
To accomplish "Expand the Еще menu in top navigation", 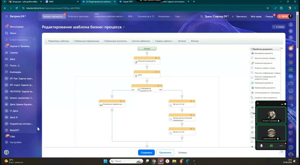I will pyautogui.click(x=178, y=16).
